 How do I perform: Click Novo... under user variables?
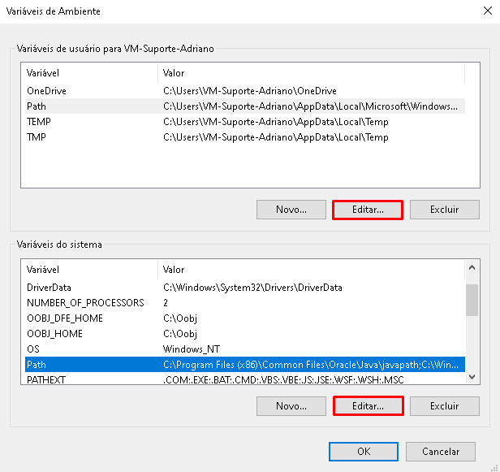pos(291,210)
